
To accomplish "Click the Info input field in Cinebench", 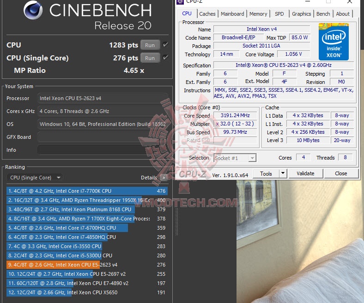I will (x=102, y=150).
